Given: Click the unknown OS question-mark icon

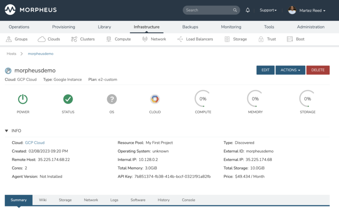Looking at the screenshot, I should tap(112, 99).
